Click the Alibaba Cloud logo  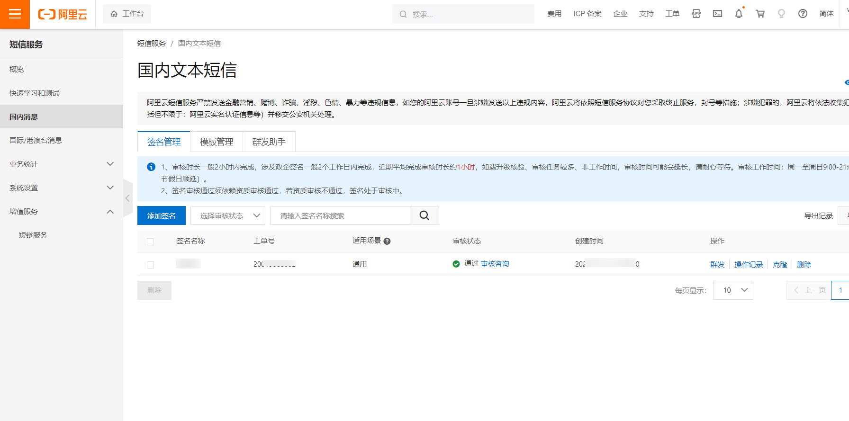[63, 14]
